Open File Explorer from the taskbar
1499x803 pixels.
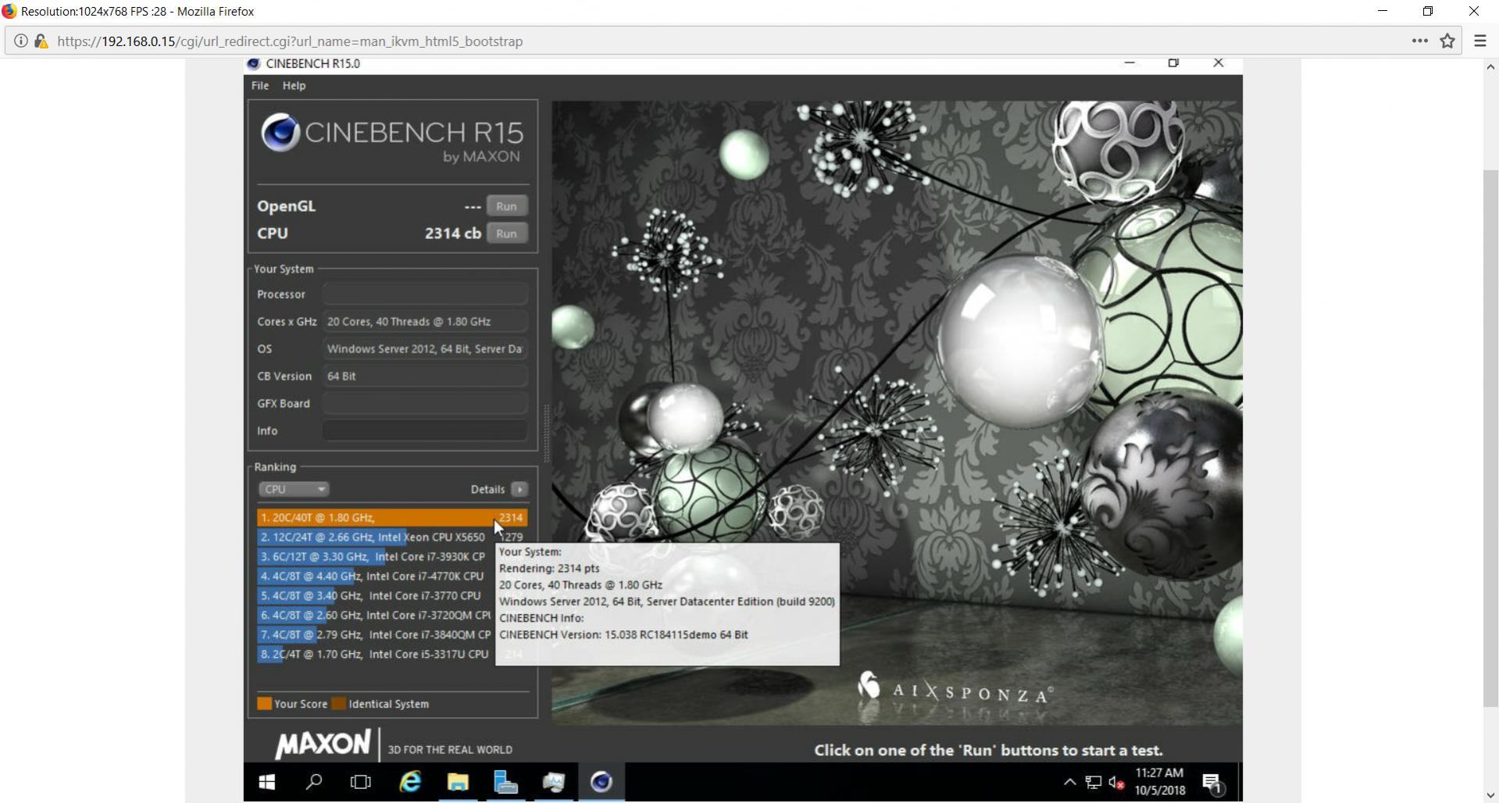click(458, 782)
